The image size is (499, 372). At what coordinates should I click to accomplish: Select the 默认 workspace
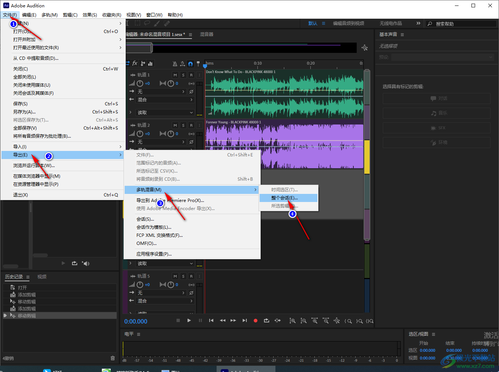(313, 24)
